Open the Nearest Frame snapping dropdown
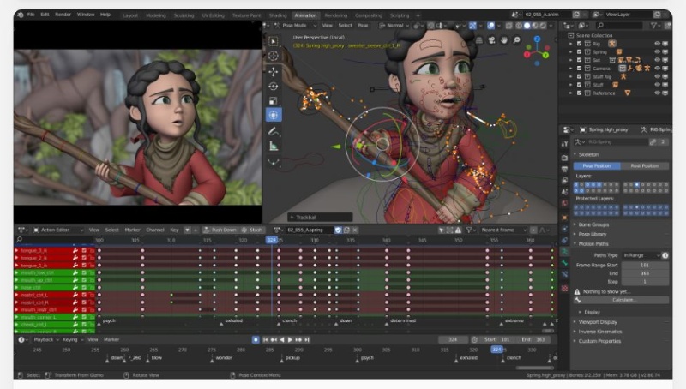686x389 pixels. (x=503, y=230)
